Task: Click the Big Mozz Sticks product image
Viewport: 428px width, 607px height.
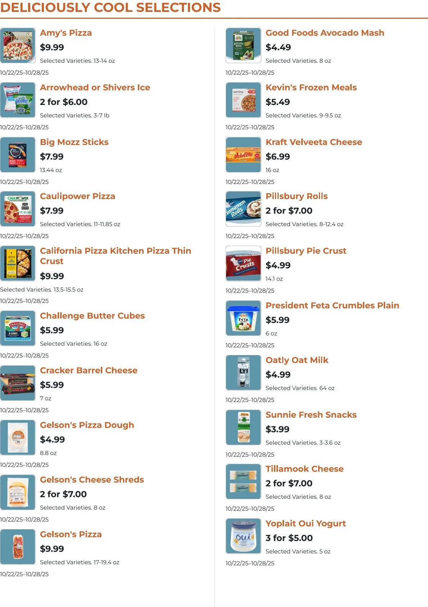Action: click(x=18, y=155)
